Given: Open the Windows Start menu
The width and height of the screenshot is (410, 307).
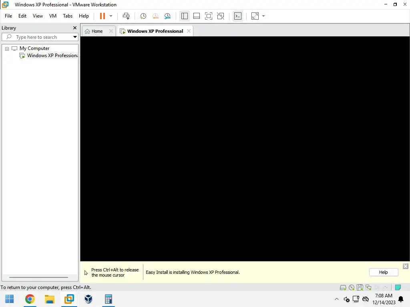Looking at the screenshot, I should click(10, 299).
